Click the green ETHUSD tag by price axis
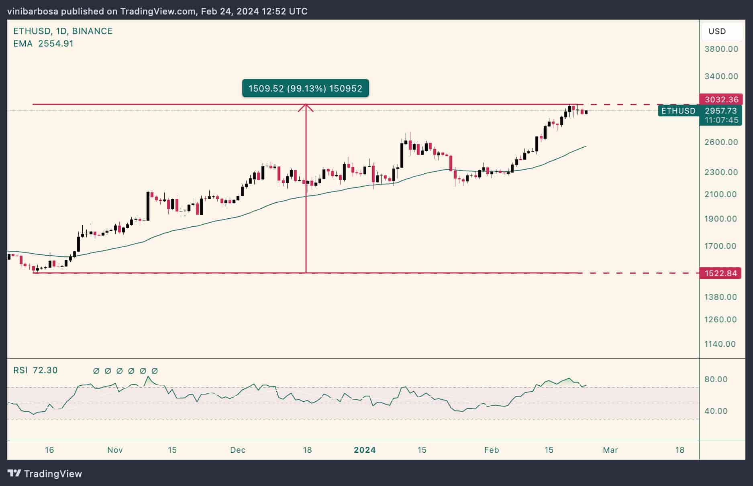 pos(678,111)
